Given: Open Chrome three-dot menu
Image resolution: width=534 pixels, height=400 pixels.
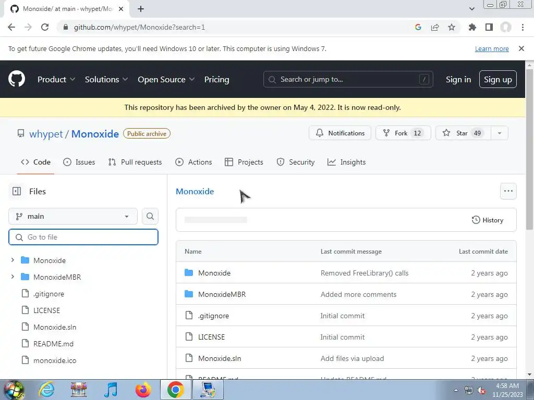Looking at the screenshot, I should coord(523,27).
